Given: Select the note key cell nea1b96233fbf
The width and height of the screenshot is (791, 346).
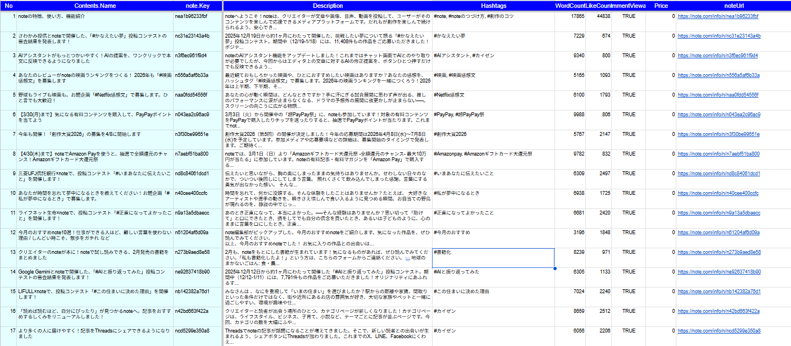Looking at the screenshot, I should point(198,16).
